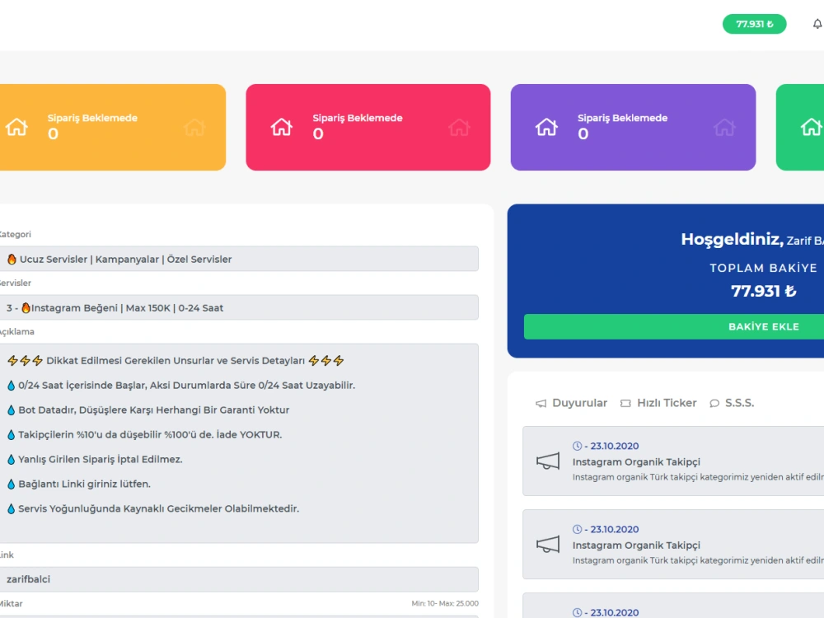Click faded house icon on orange card
This screenshot has height=618, width=824.
coord(194,127)
